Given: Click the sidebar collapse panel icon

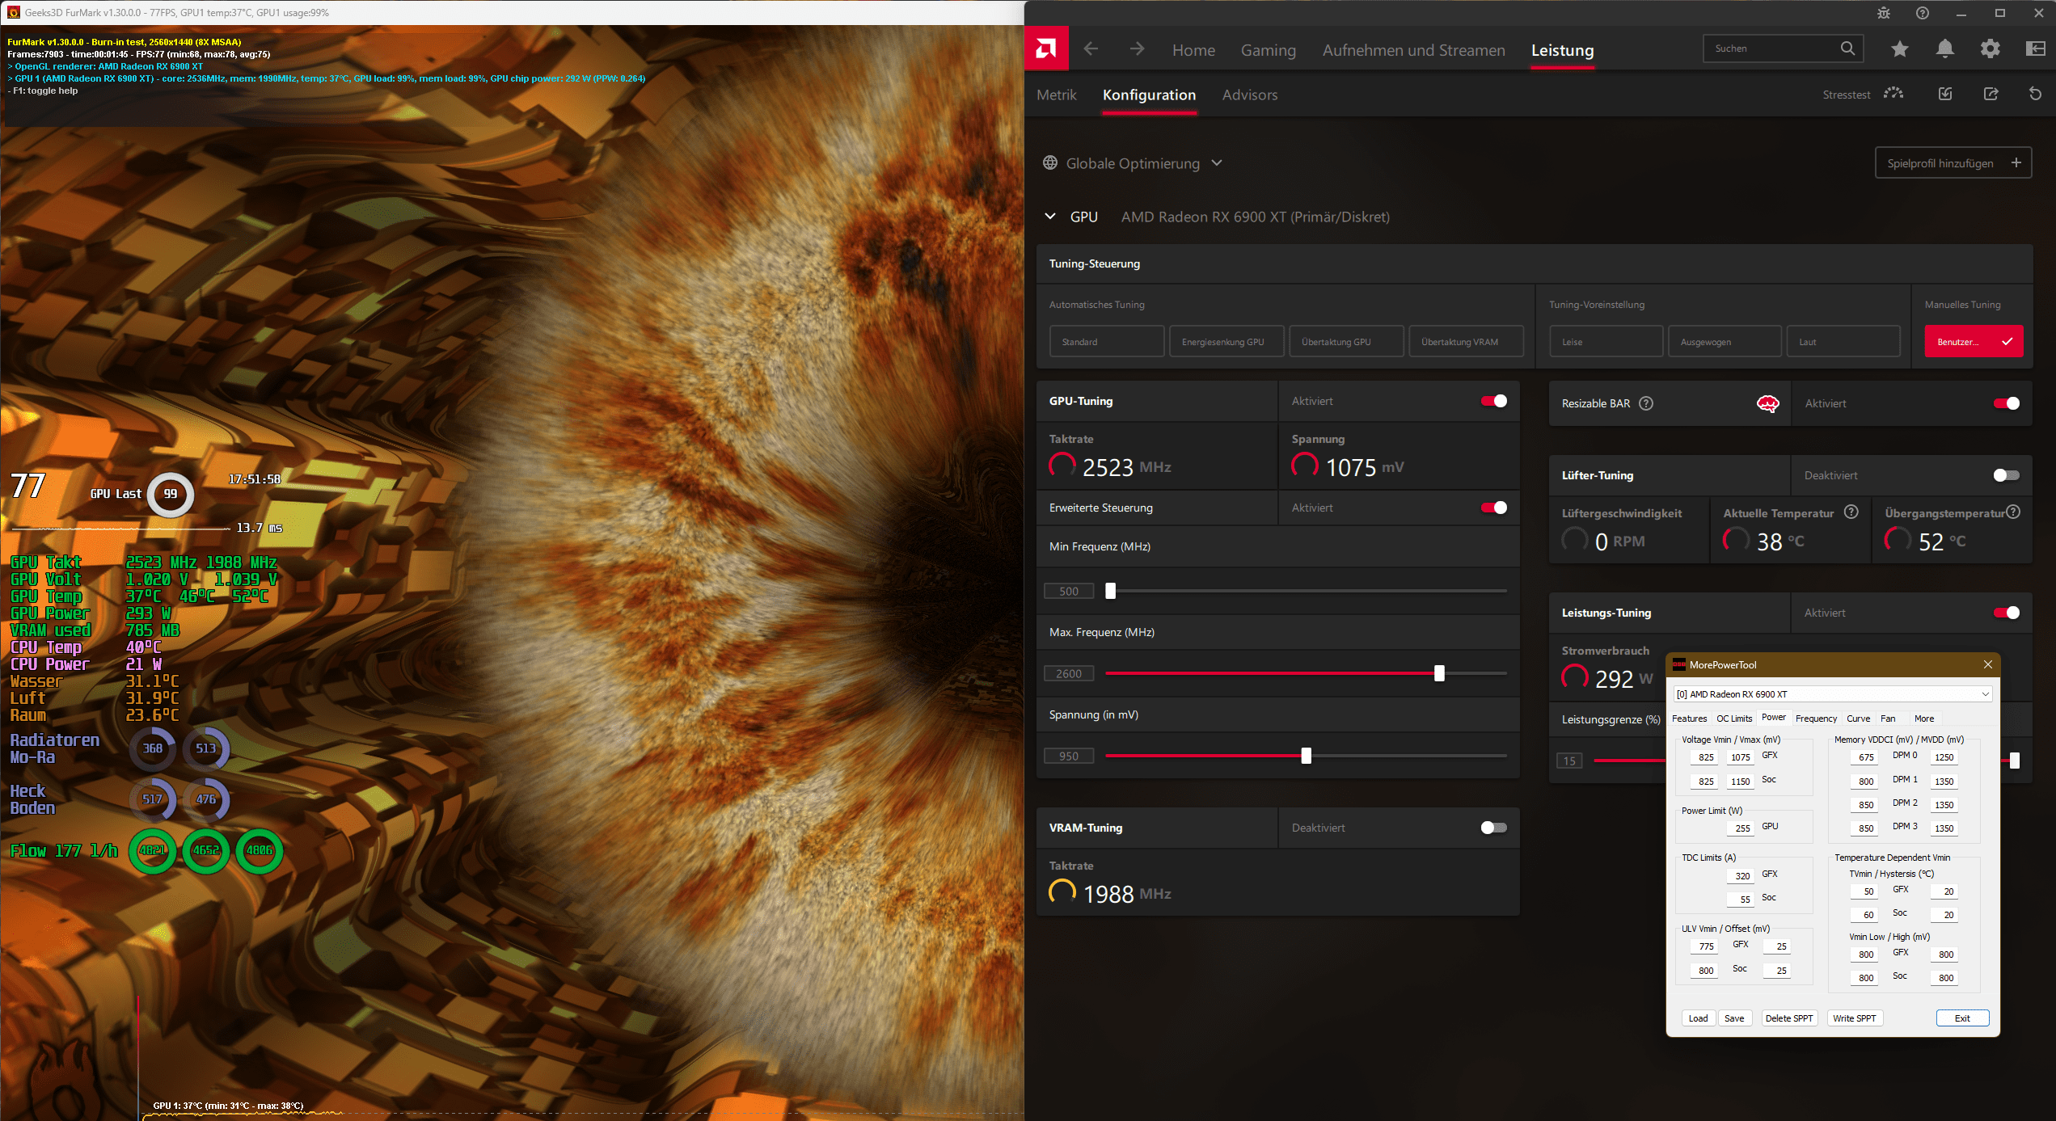Looking at the screenshot, I should click(2035, 49).
